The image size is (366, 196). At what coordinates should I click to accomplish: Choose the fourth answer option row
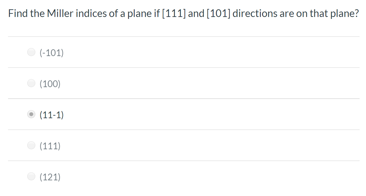tap(128, 145)
